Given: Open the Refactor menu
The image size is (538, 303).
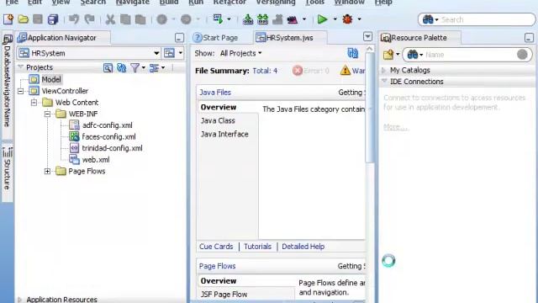Looking at the screenshot, I should click(x=229, y=3).
